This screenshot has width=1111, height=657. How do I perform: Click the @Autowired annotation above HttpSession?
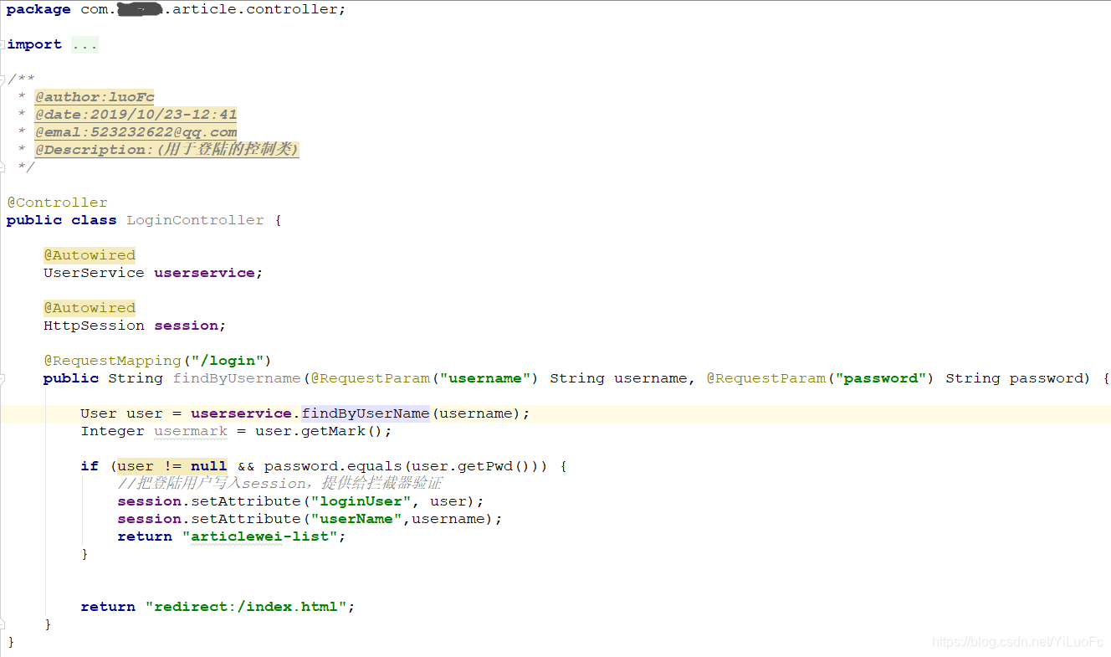pyautogui.click(x=90, y=308)
